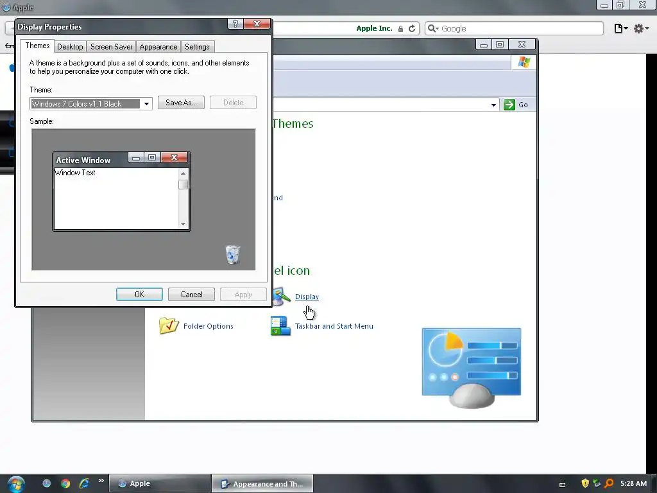
Task: Click the Apple Inc. certificate label
Action: (374, 28)
